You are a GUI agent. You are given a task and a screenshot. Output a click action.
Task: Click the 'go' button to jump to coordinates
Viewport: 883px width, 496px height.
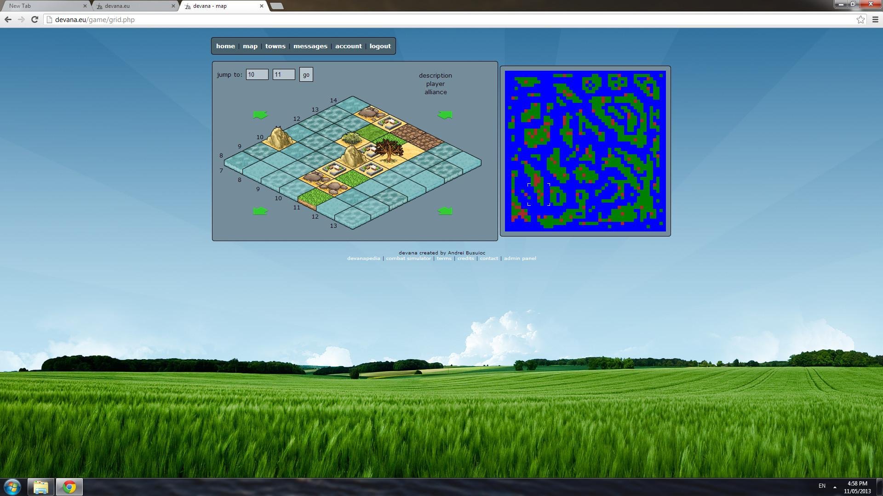[x=306, y=74]
